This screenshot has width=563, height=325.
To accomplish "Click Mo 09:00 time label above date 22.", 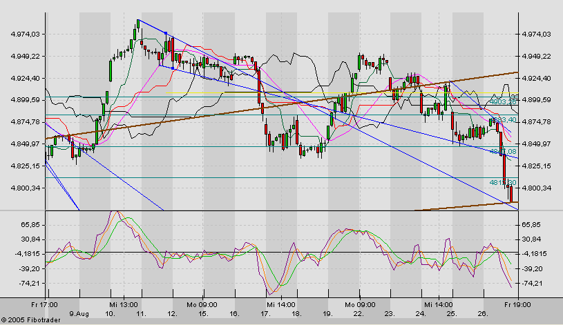I will click(x=360, y=305).
